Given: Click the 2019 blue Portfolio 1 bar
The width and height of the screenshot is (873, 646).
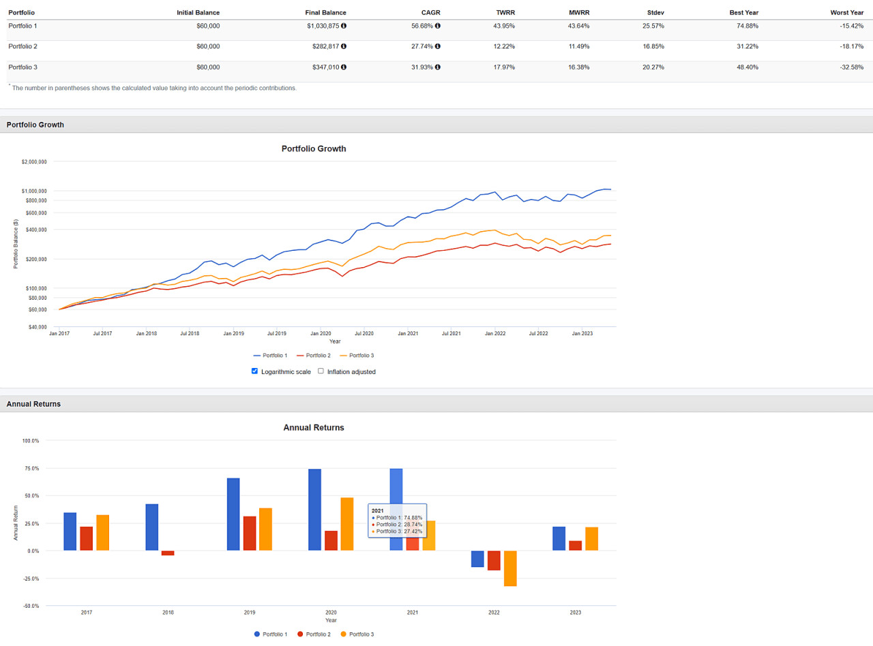Looking at the screenshot, I should (233, 514).
